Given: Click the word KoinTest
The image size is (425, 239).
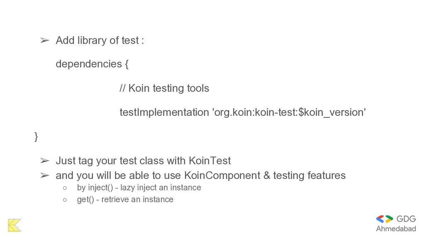Looking at the screenshot, I should (210, 161).
